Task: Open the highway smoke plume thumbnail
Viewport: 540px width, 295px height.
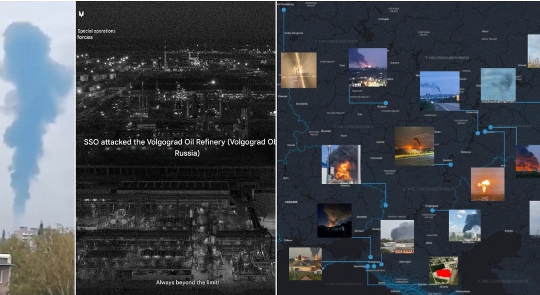Action: [x=440, y=91]
